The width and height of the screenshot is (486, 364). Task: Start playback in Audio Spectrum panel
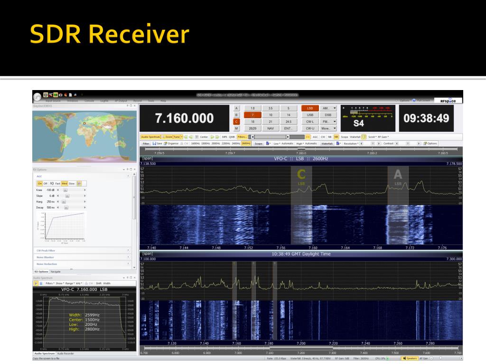(x=36, y=283)
